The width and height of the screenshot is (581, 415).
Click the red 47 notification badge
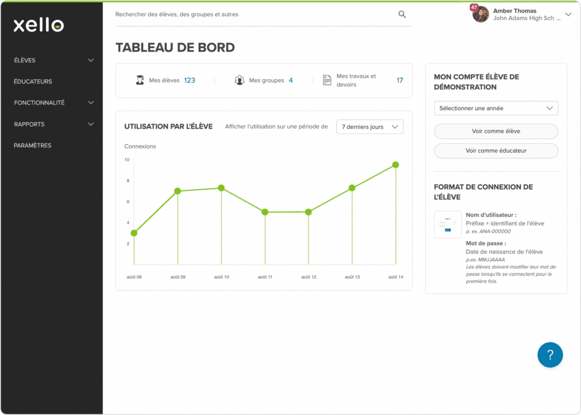point(474,7)
